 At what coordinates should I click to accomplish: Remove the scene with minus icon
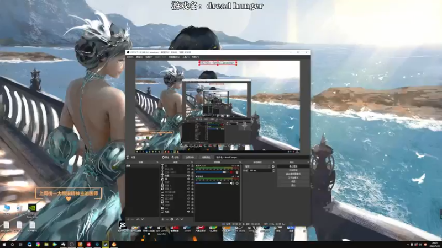point(132,219)
